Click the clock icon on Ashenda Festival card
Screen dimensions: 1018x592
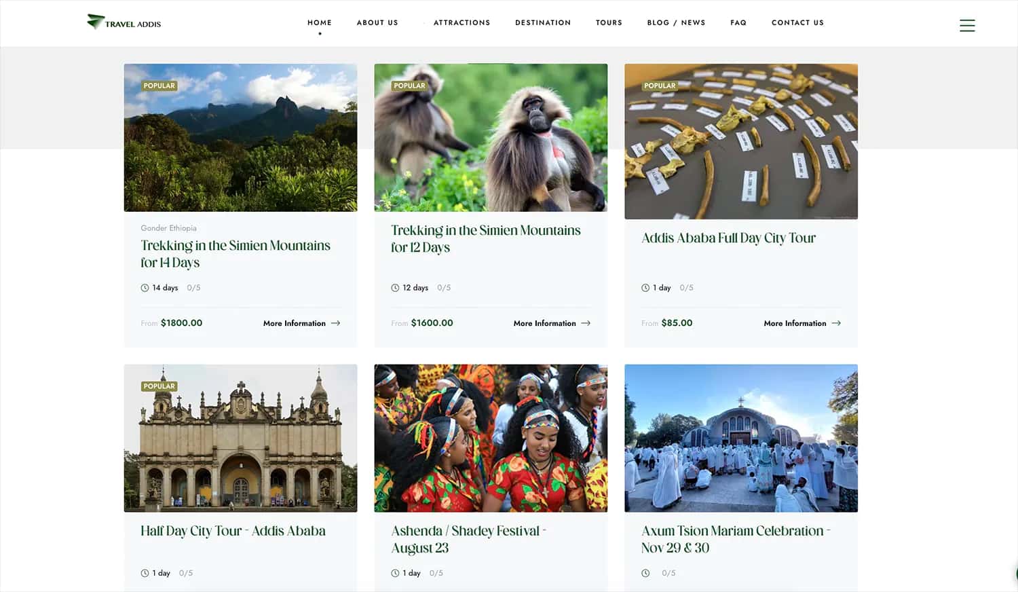point(395,573)
